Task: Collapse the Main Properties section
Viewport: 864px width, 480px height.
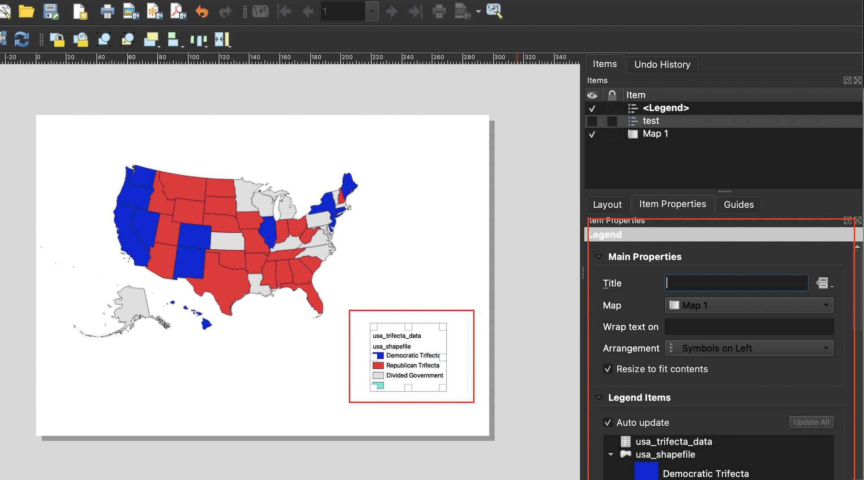Action: (x=598, y=257)
